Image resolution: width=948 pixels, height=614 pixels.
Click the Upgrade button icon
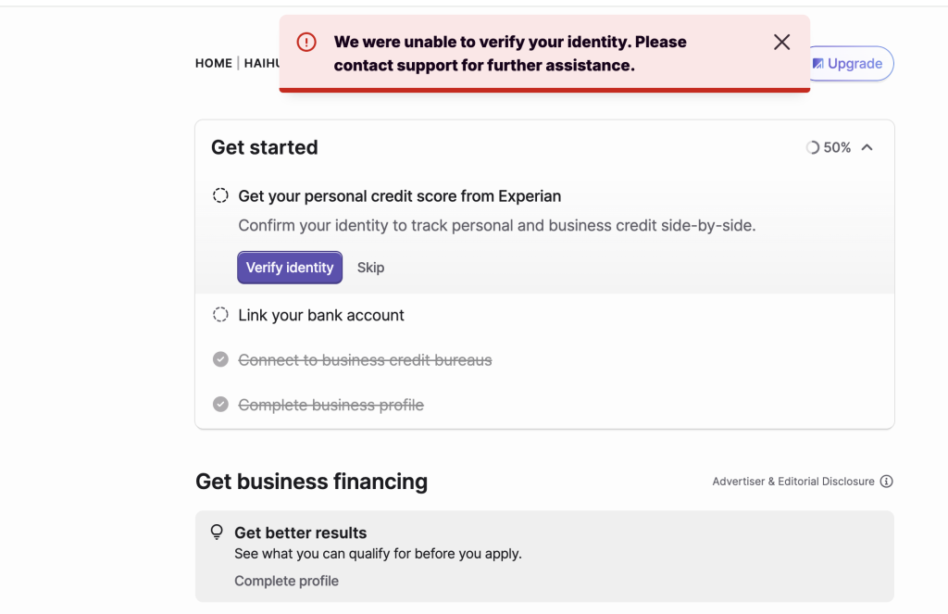coord(818,64)
